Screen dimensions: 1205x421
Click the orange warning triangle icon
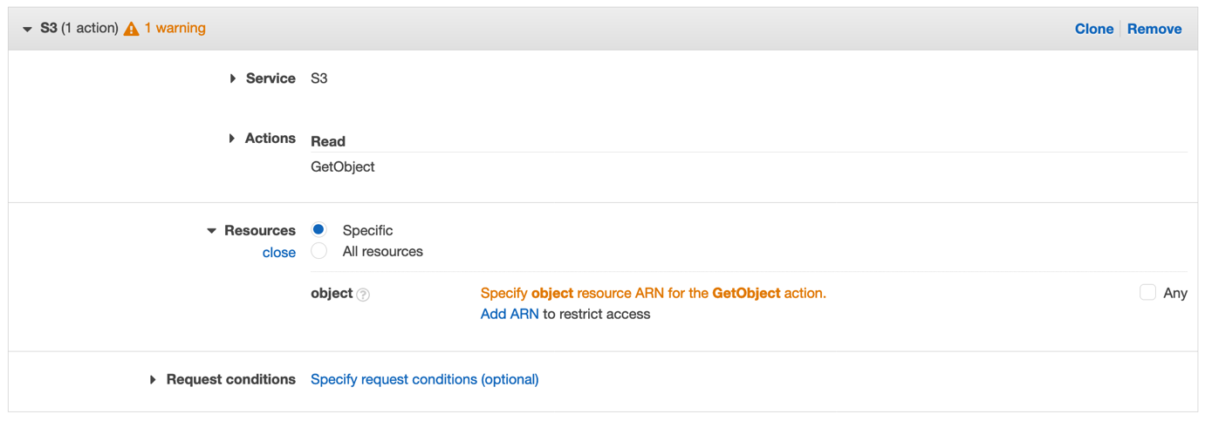tap(131, 29)
